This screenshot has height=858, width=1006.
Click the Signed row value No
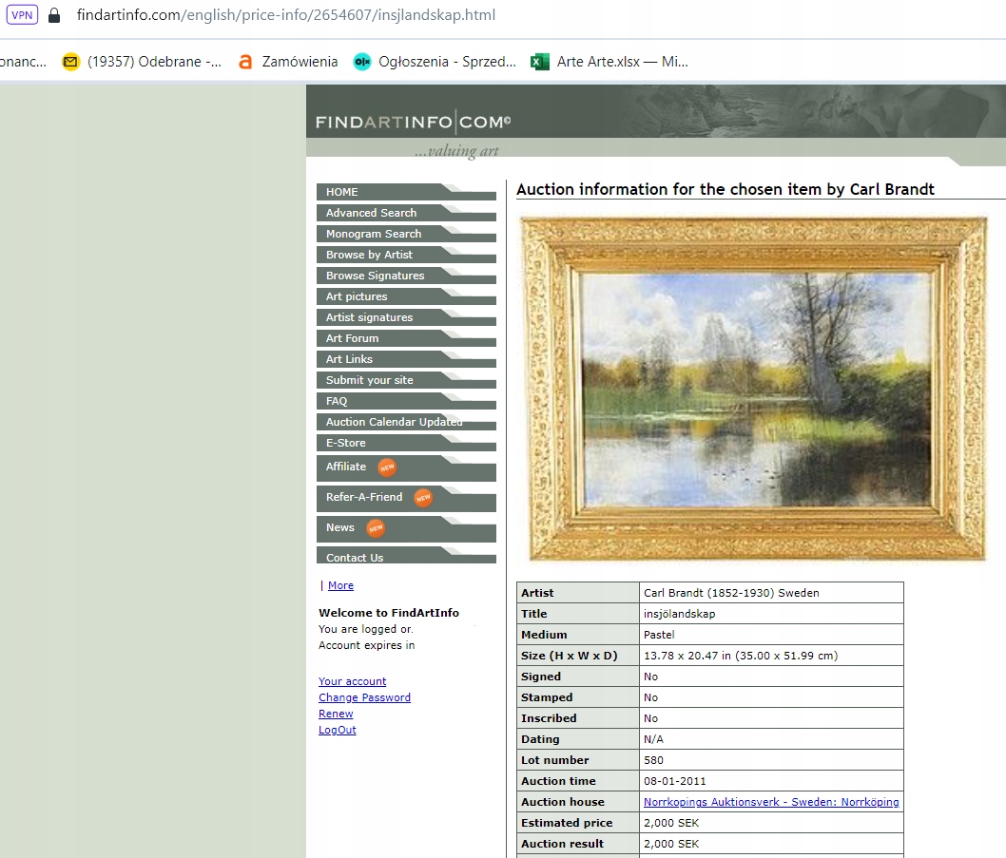click(650, 677)
